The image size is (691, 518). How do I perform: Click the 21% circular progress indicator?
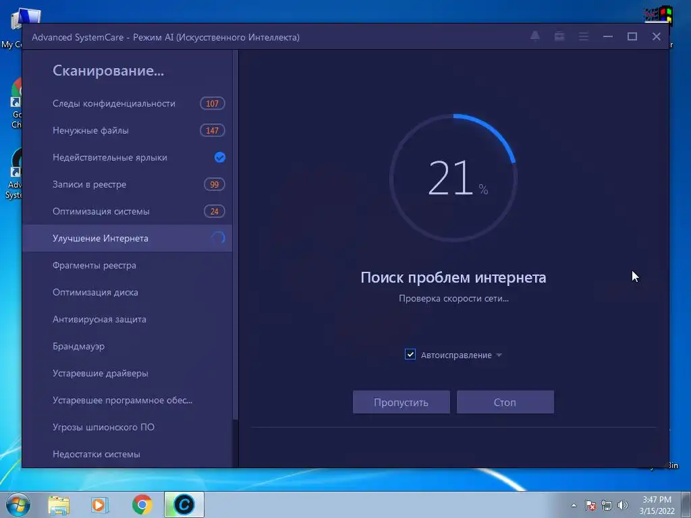click(453, 178)
